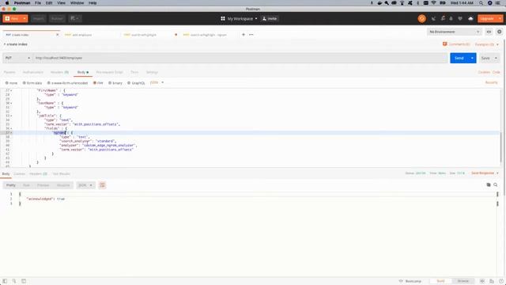Open Bootcamp from the status bar
The width and height of the screenshot is (506, 285).
tap(410, 281)
